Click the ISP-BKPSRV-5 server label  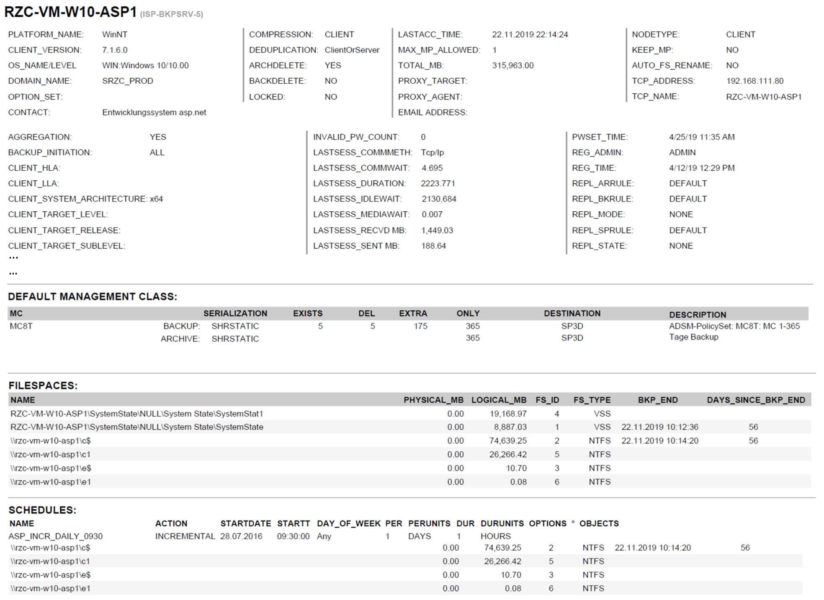tap(171, 14)
